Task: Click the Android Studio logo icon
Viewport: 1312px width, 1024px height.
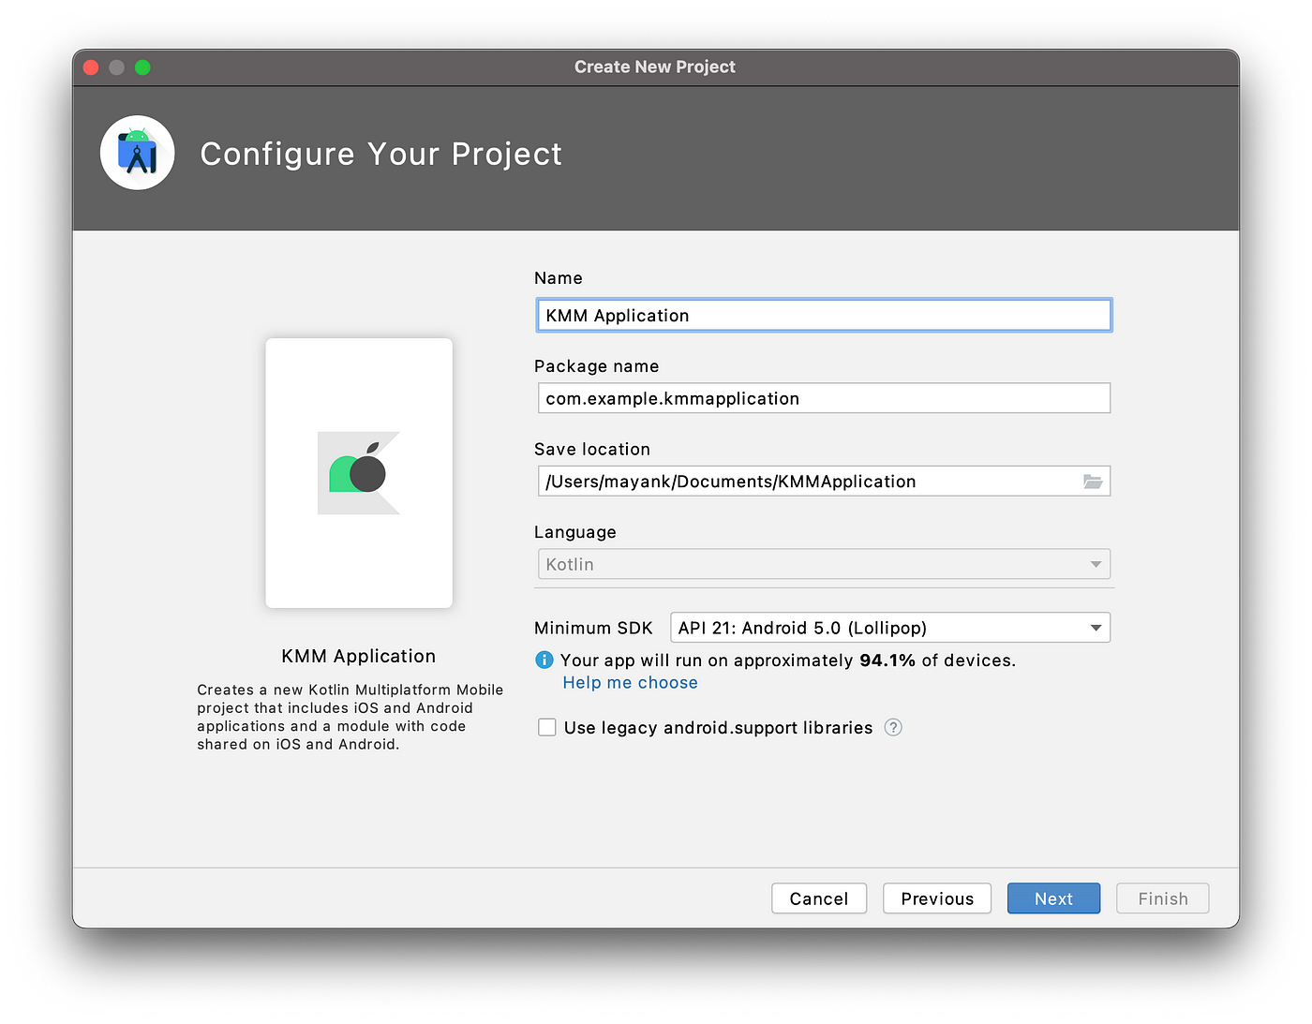Action: pyautogui.click(x=138, y=153)
